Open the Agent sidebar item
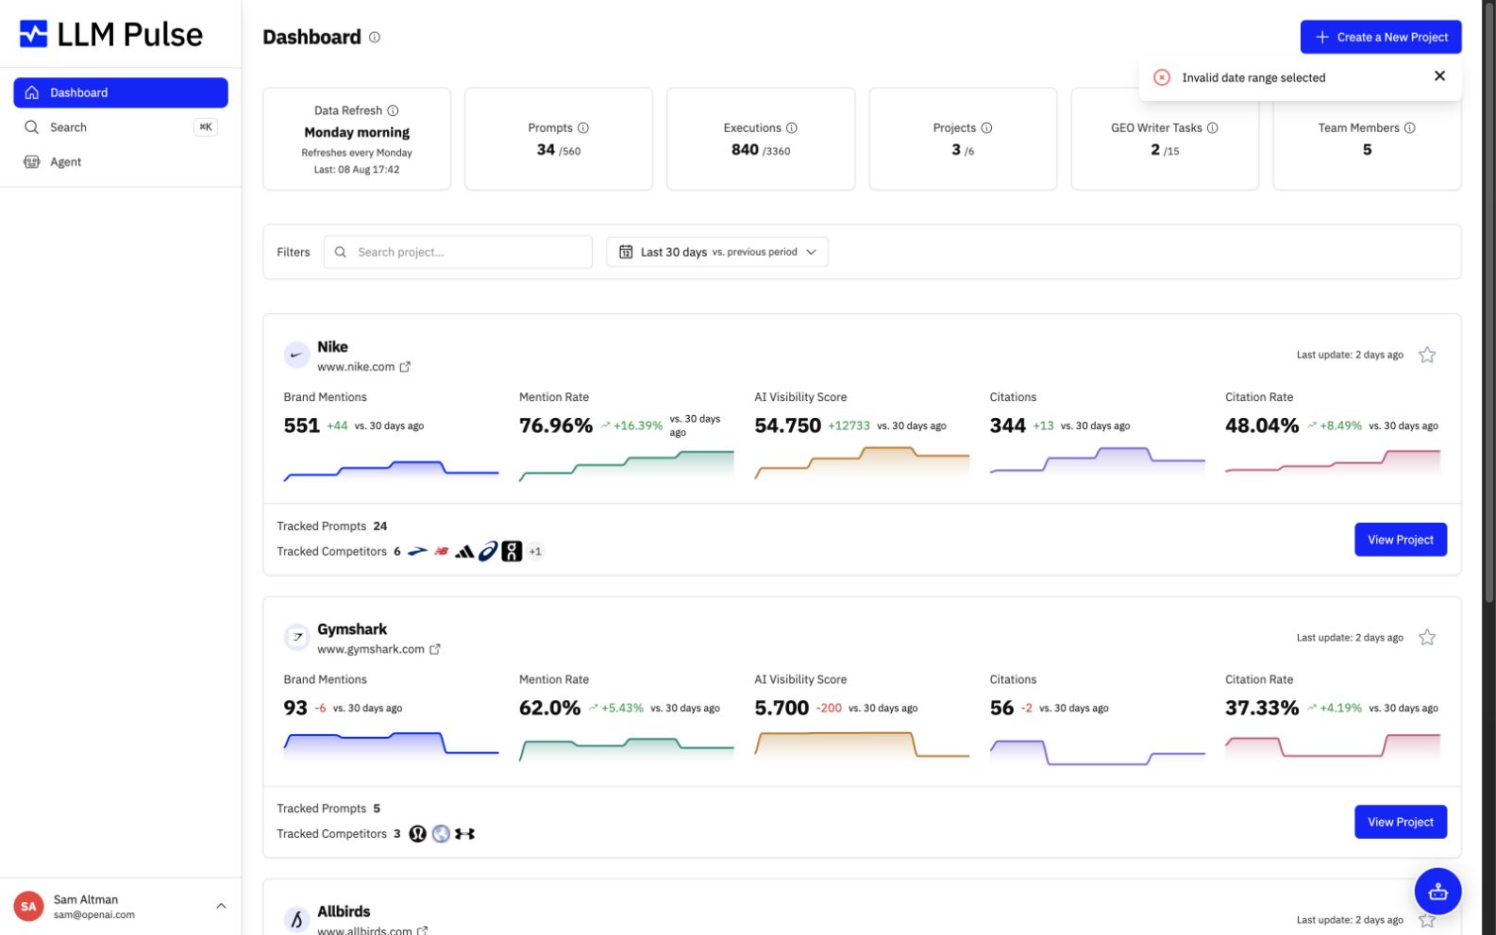1496x935 pixels. point(120,162)
